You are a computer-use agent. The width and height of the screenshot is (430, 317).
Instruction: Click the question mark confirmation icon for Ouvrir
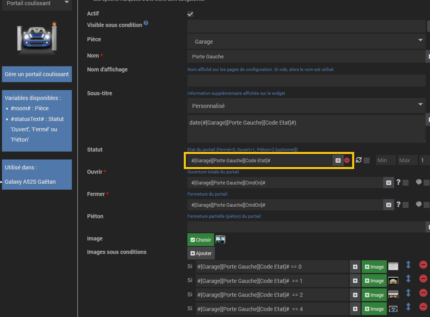tap(399, 182)
